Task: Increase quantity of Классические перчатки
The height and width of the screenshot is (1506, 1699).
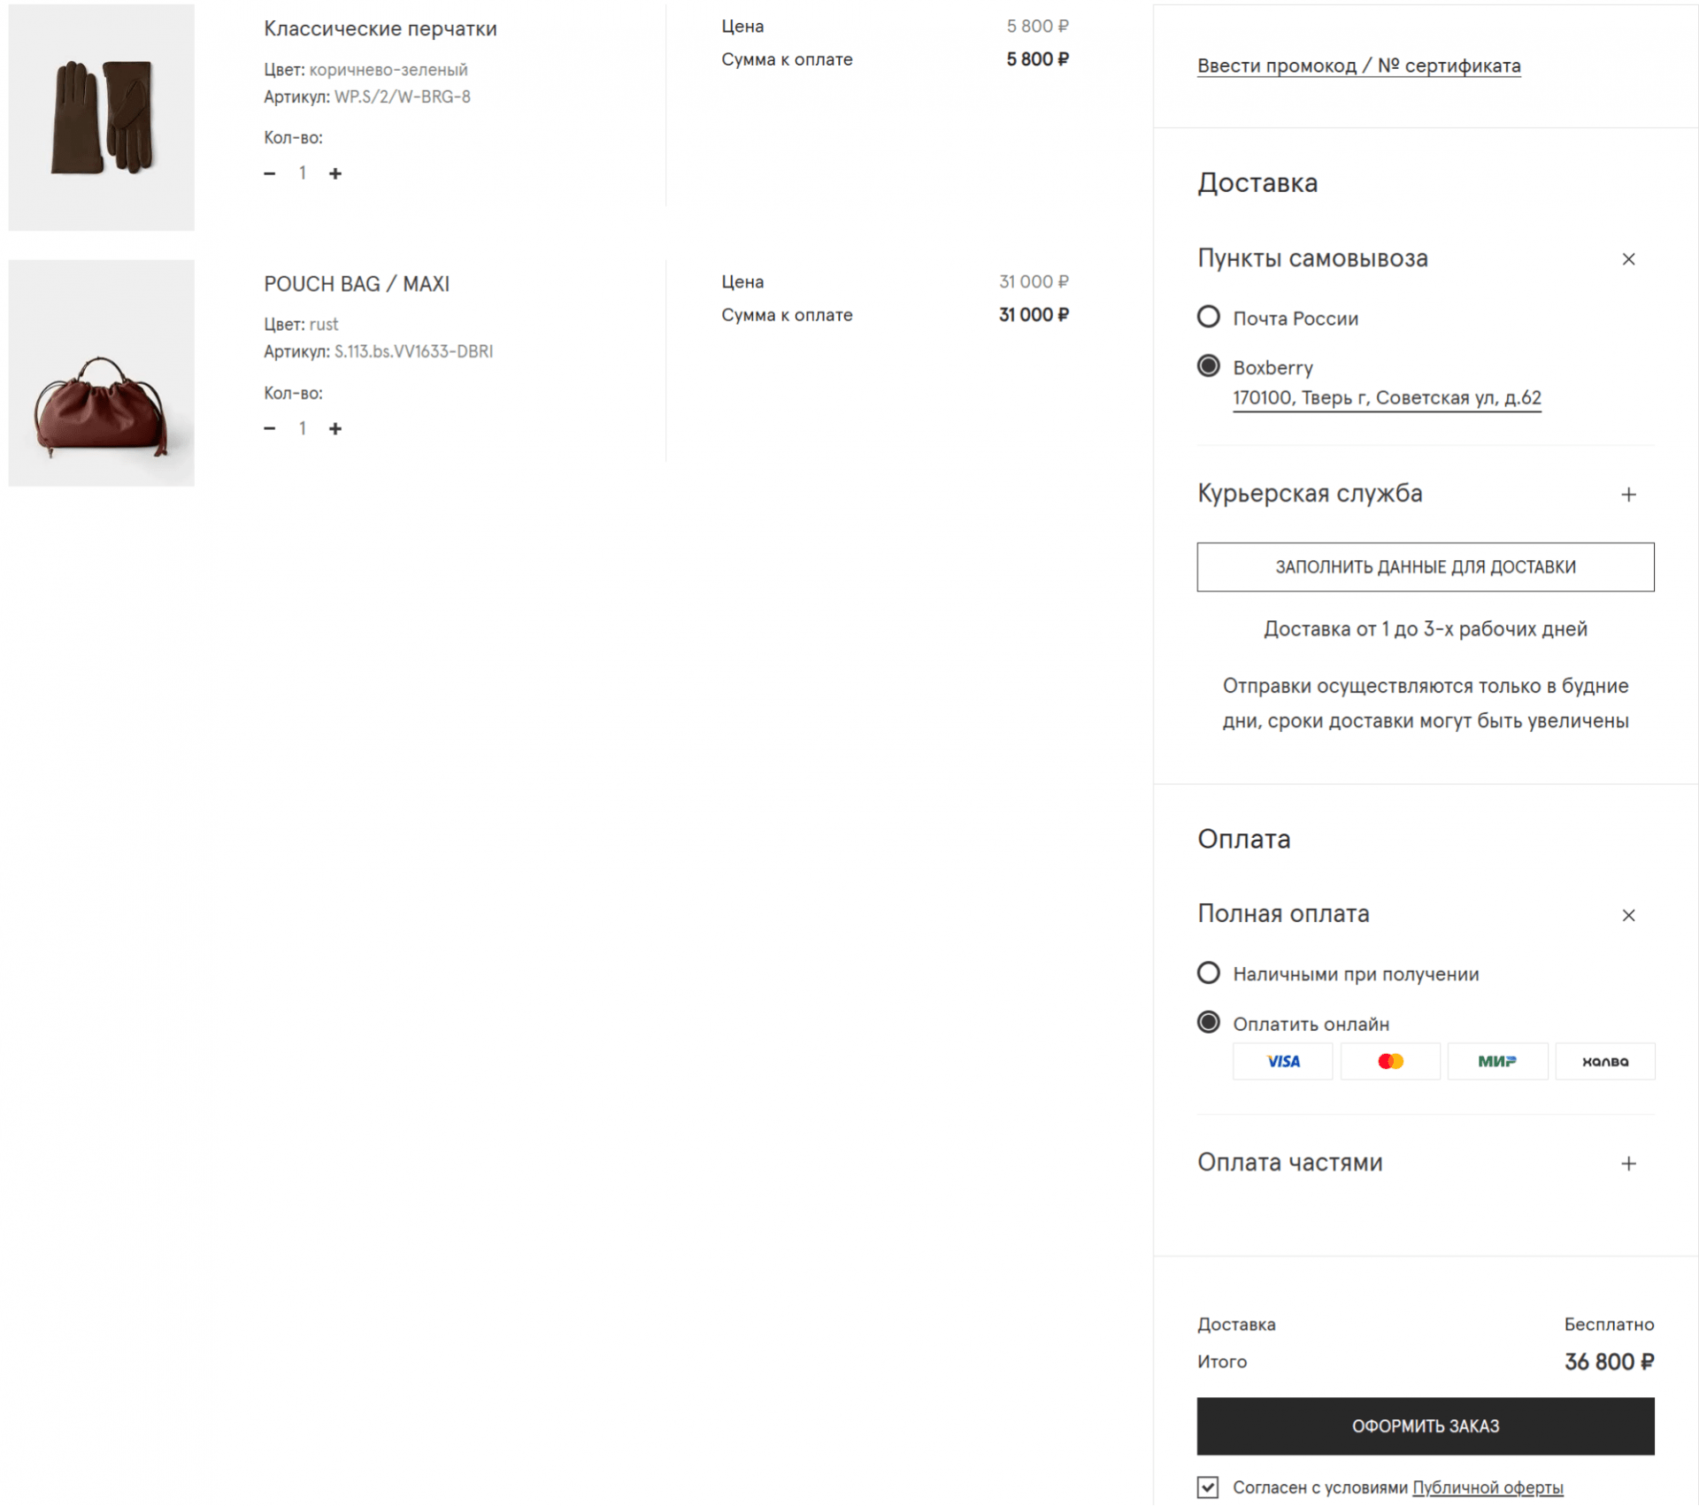Action: pyautogui.click(x=335, y=173)
